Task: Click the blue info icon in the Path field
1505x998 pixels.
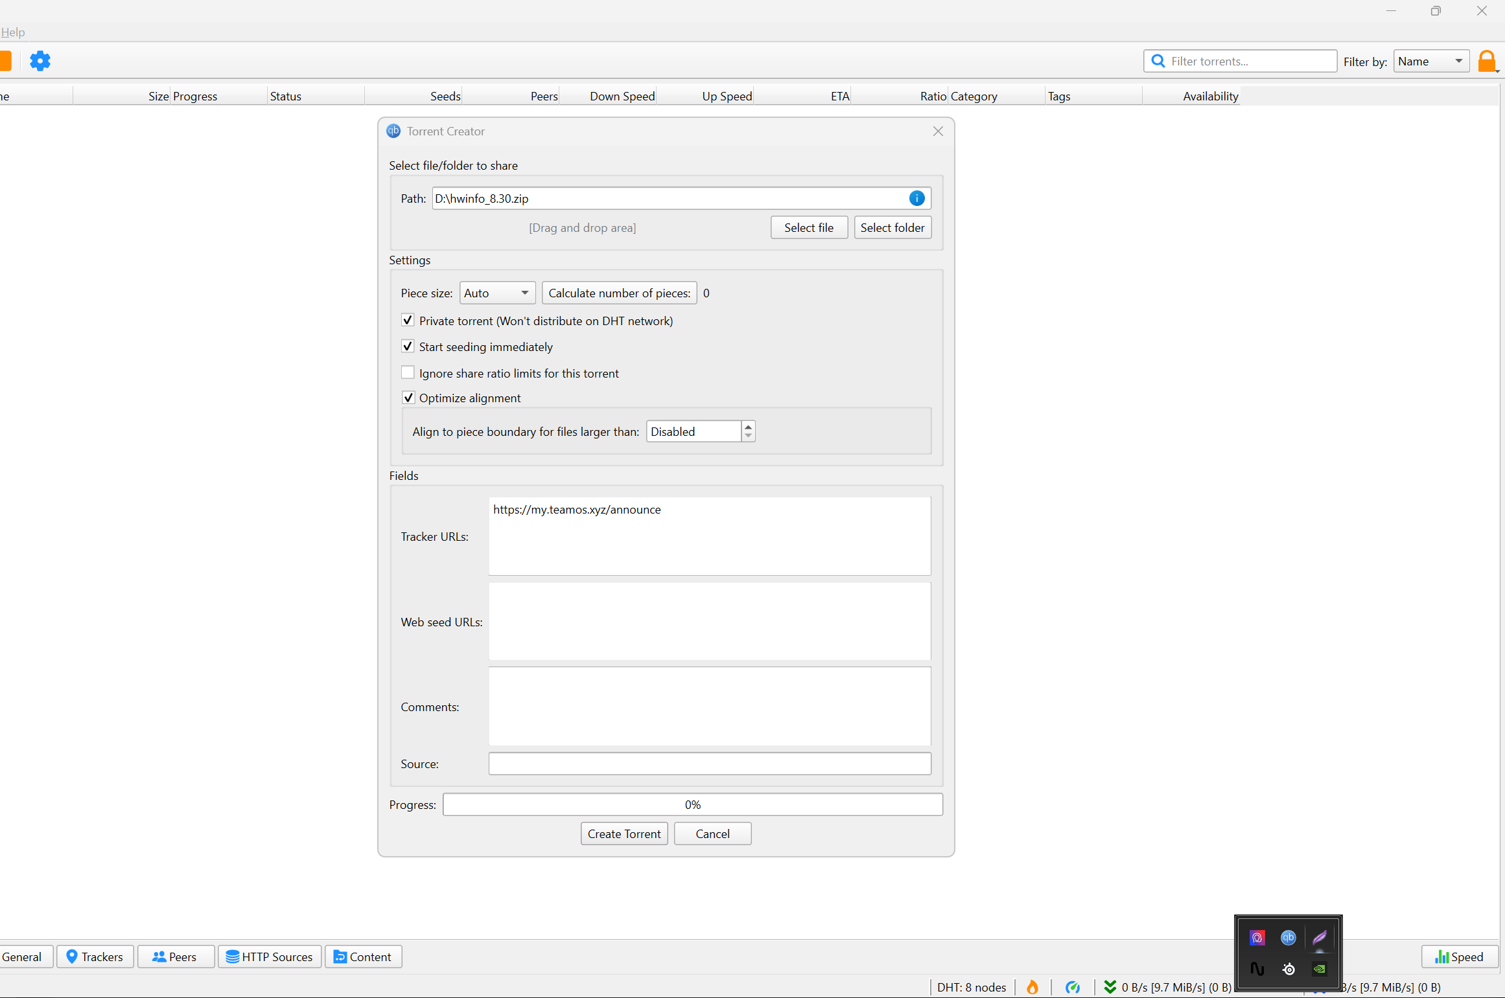Action: pyautogui.click(x=916, y=198)
